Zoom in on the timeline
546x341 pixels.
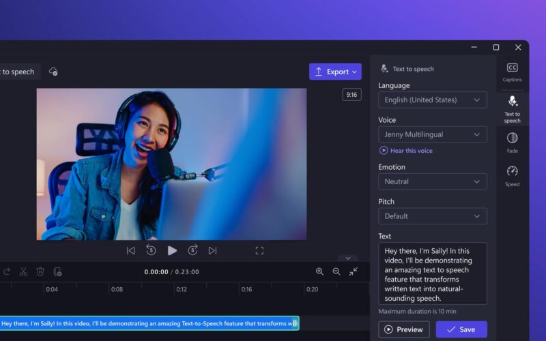(319, 271)
